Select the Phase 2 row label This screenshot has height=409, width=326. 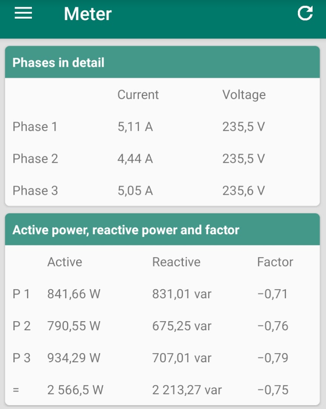click(x=35, y=159)
